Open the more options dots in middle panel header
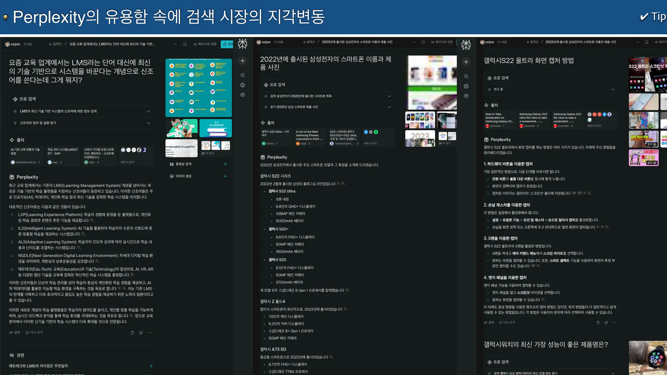Viewport: 667px width, 375px height. [414, 42]
